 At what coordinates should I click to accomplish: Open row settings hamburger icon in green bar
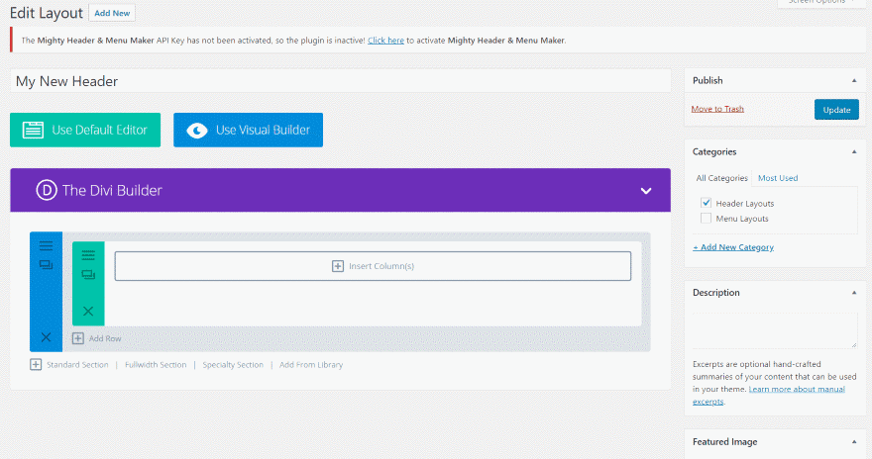tap(88, 255)
